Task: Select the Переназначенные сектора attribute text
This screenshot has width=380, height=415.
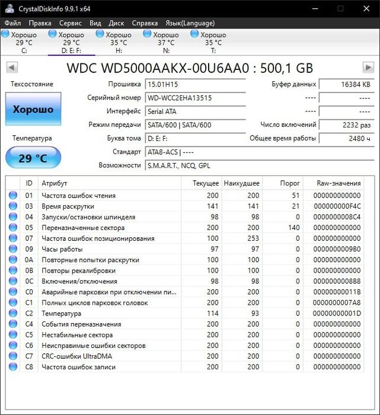Action: [x=83, y=228]
